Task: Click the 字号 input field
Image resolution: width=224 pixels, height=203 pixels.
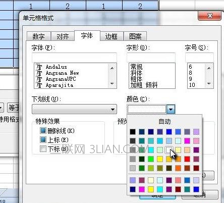Action: (x=199, y=58)
